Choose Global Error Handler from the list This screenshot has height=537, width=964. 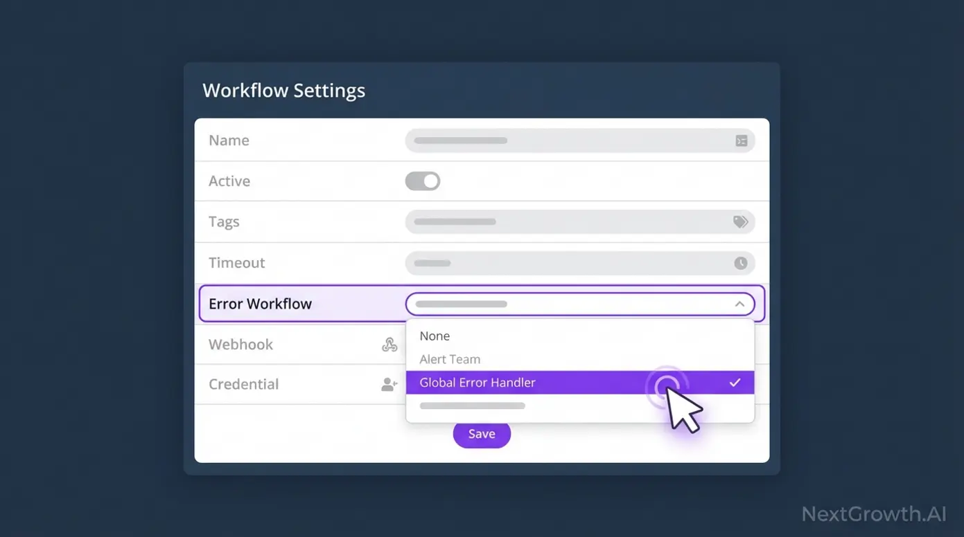477,382
